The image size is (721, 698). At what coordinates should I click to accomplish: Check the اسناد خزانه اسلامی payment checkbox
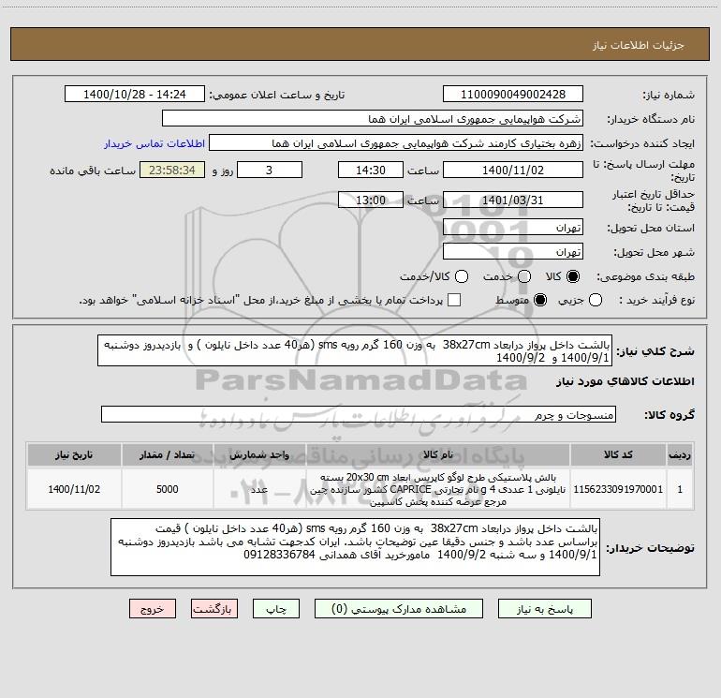point(454,300)
